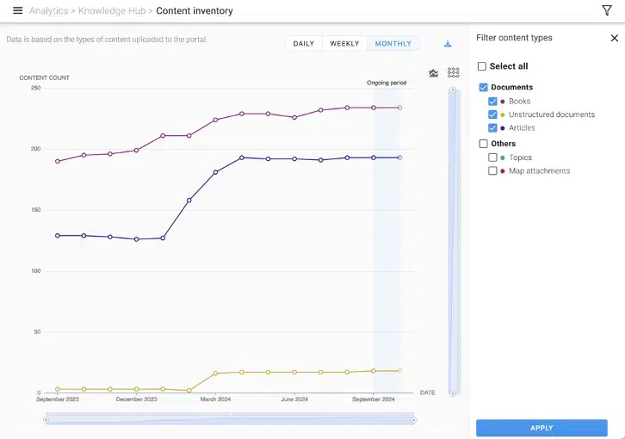625x439 pixels.
Task: Disable Unstructured documents content type
Action: coord(492,114)
